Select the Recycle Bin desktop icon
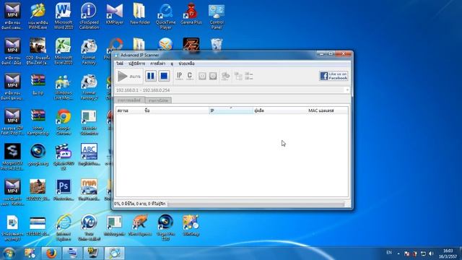The width and height of the screenshot is (462, 260). [217, 45]
